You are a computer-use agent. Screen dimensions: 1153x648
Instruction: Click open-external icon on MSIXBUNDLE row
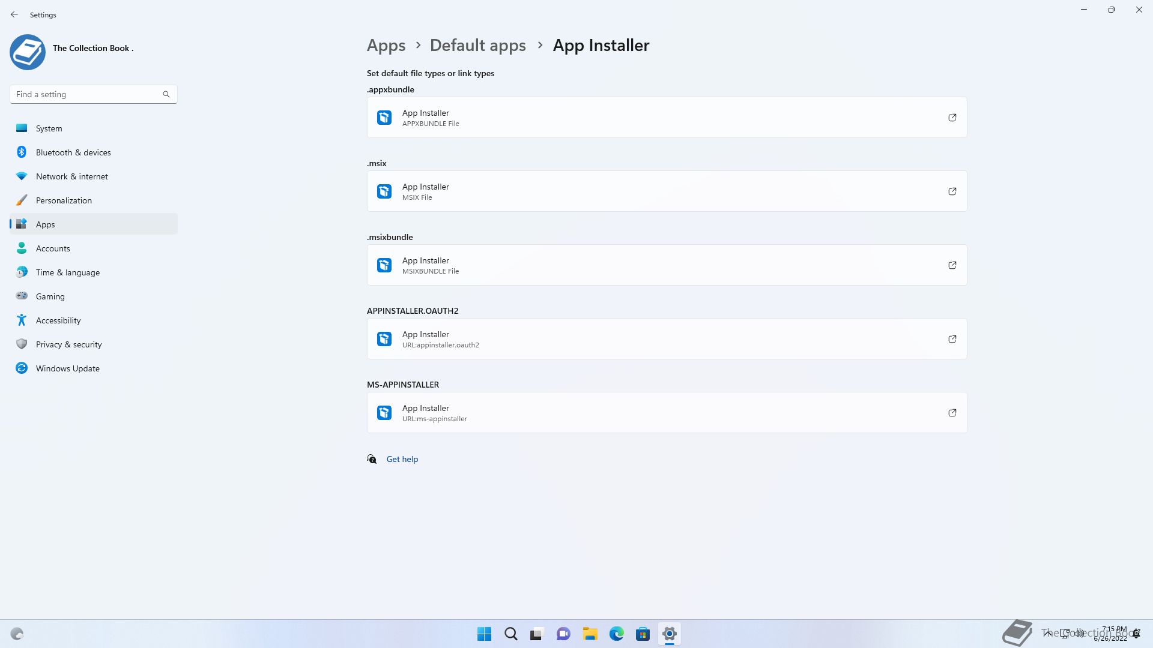click(952, 265)
